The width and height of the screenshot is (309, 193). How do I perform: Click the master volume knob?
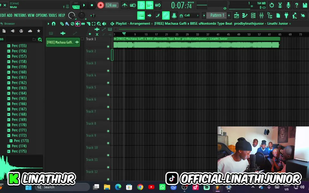(72, 15)
